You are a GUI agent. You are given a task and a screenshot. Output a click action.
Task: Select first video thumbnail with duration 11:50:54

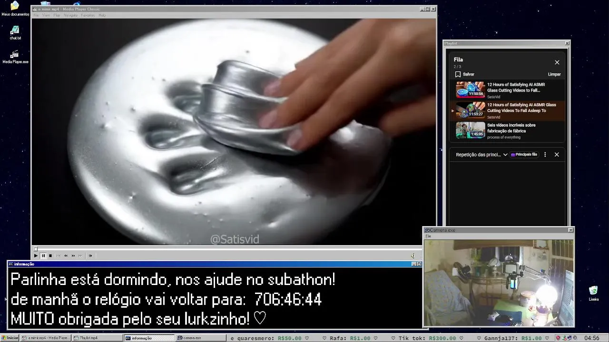tap(470, 90)
